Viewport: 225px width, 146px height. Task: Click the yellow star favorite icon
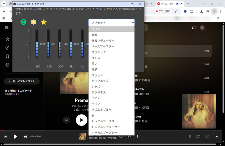click(44, 22)
